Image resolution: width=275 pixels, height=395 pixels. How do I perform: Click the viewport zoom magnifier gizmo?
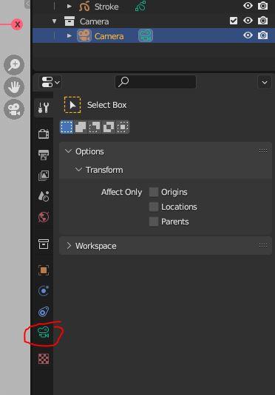point(14,65)
